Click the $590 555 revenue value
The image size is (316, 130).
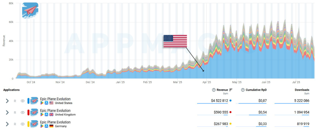[x=221, y=112]
